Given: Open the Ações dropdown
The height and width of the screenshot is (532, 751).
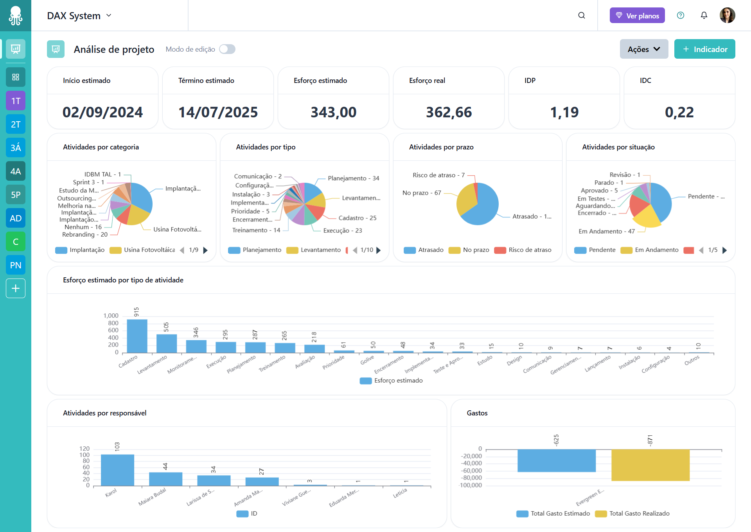Looking at the screenshot, I should click(644, 49).
